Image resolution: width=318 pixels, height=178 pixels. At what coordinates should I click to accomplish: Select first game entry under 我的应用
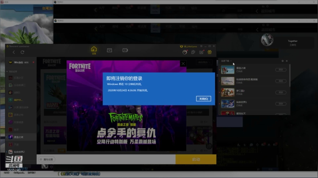tap(21, 78)
